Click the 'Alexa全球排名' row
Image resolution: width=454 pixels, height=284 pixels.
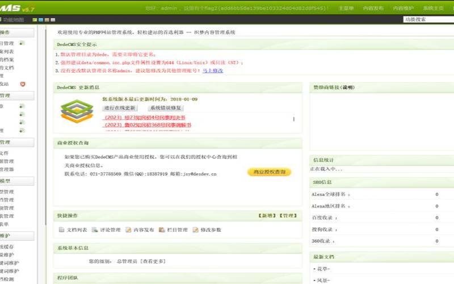point(381,194)
